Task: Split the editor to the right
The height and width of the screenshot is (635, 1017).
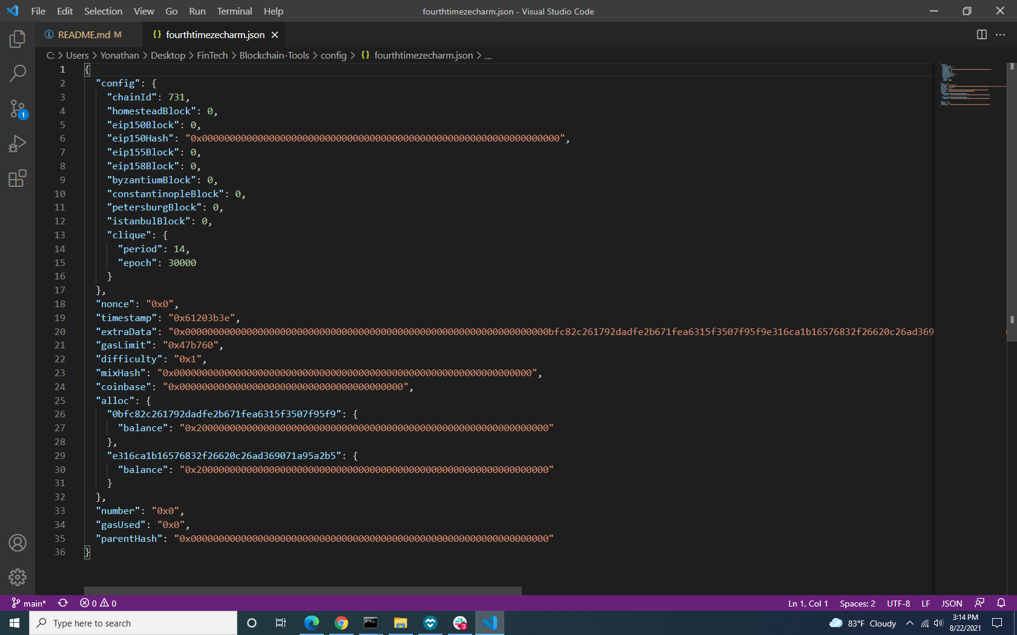Action: 982,34
